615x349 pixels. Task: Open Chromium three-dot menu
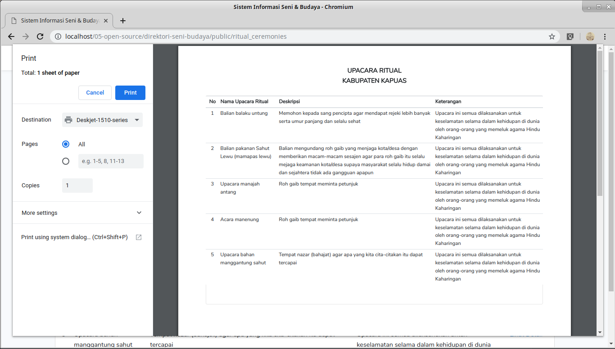tap(605, 36)
